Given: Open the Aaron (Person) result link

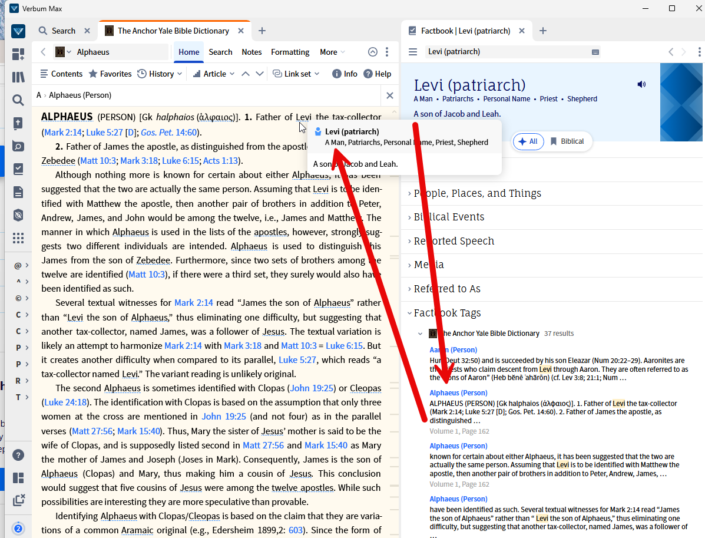Looking at the screenshot, I should 454,349.
